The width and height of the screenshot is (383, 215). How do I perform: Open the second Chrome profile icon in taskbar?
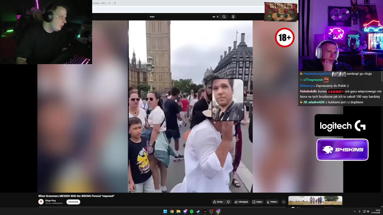click(218, 211)
